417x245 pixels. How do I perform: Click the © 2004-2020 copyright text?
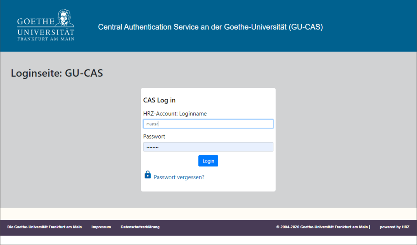323,227
